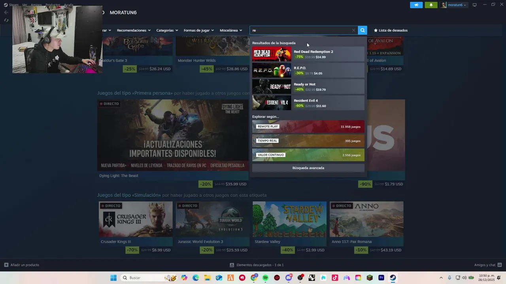The height and width of the screenshot is (284, 506).
Task: Show hidden system tray icons chevron
Action: click(x=441, y=278)
